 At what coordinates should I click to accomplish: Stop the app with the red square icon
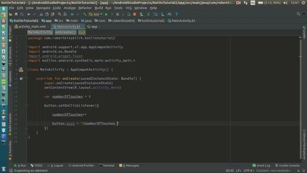coord(135,14)
